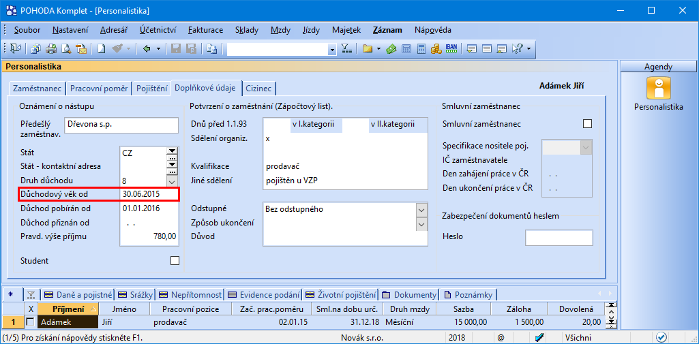Click the printer icon in the toolbar
Image resolution: width=699 pixels, height=344 pixels.
[x=51, y=48]
